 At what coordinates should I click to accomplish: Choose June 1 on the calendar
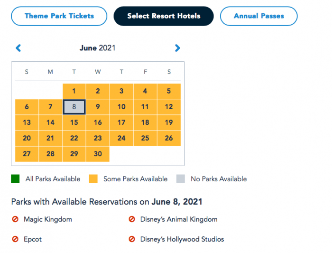[74, 91]
